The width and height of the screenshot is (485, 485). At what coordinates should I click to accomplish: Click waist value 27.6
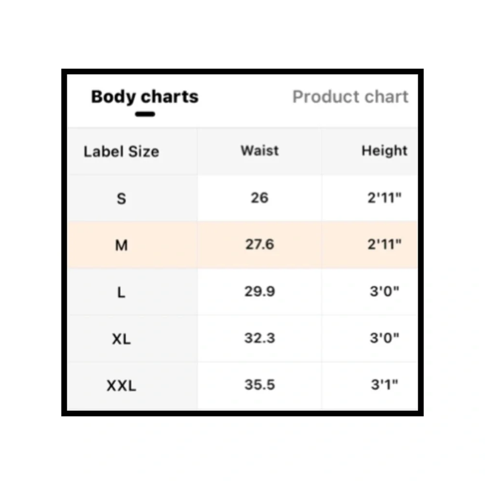click(259, 244)
